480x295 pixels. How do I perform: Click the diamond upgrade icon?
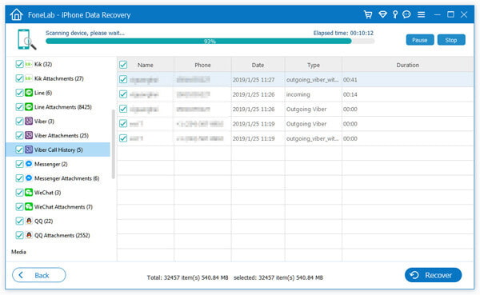[x=382, y=14]
